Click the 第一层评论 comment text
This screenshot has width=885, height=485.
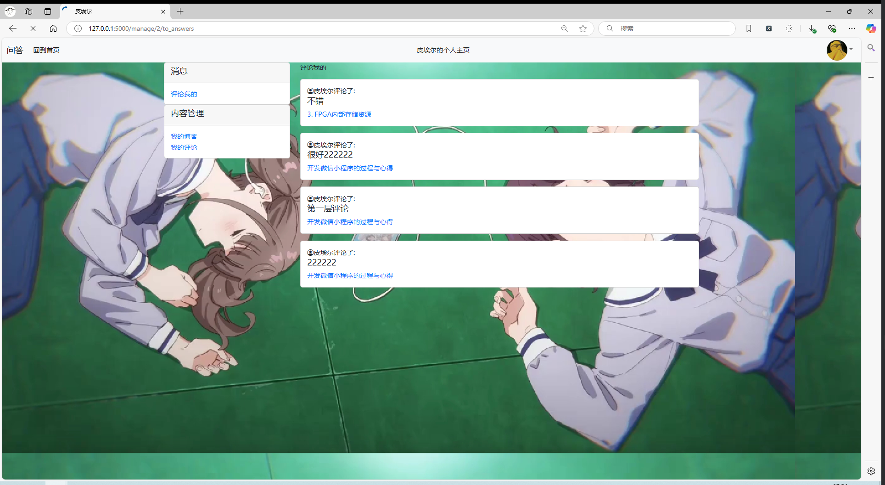click(x=328, y=209)
